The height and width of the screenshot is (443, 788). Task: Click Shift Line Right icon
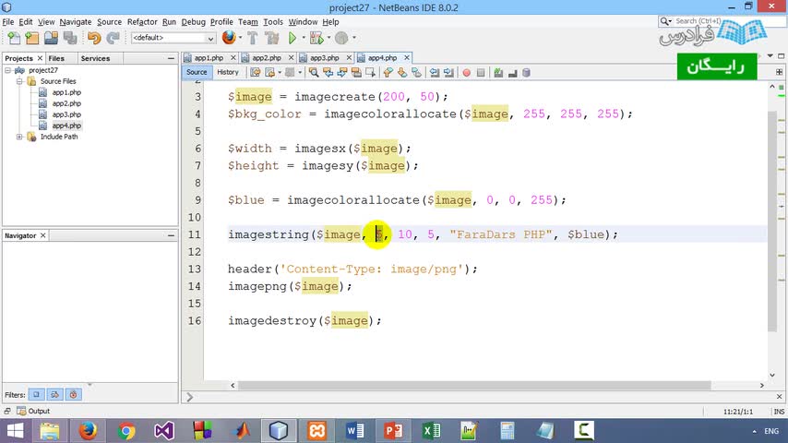448,73
